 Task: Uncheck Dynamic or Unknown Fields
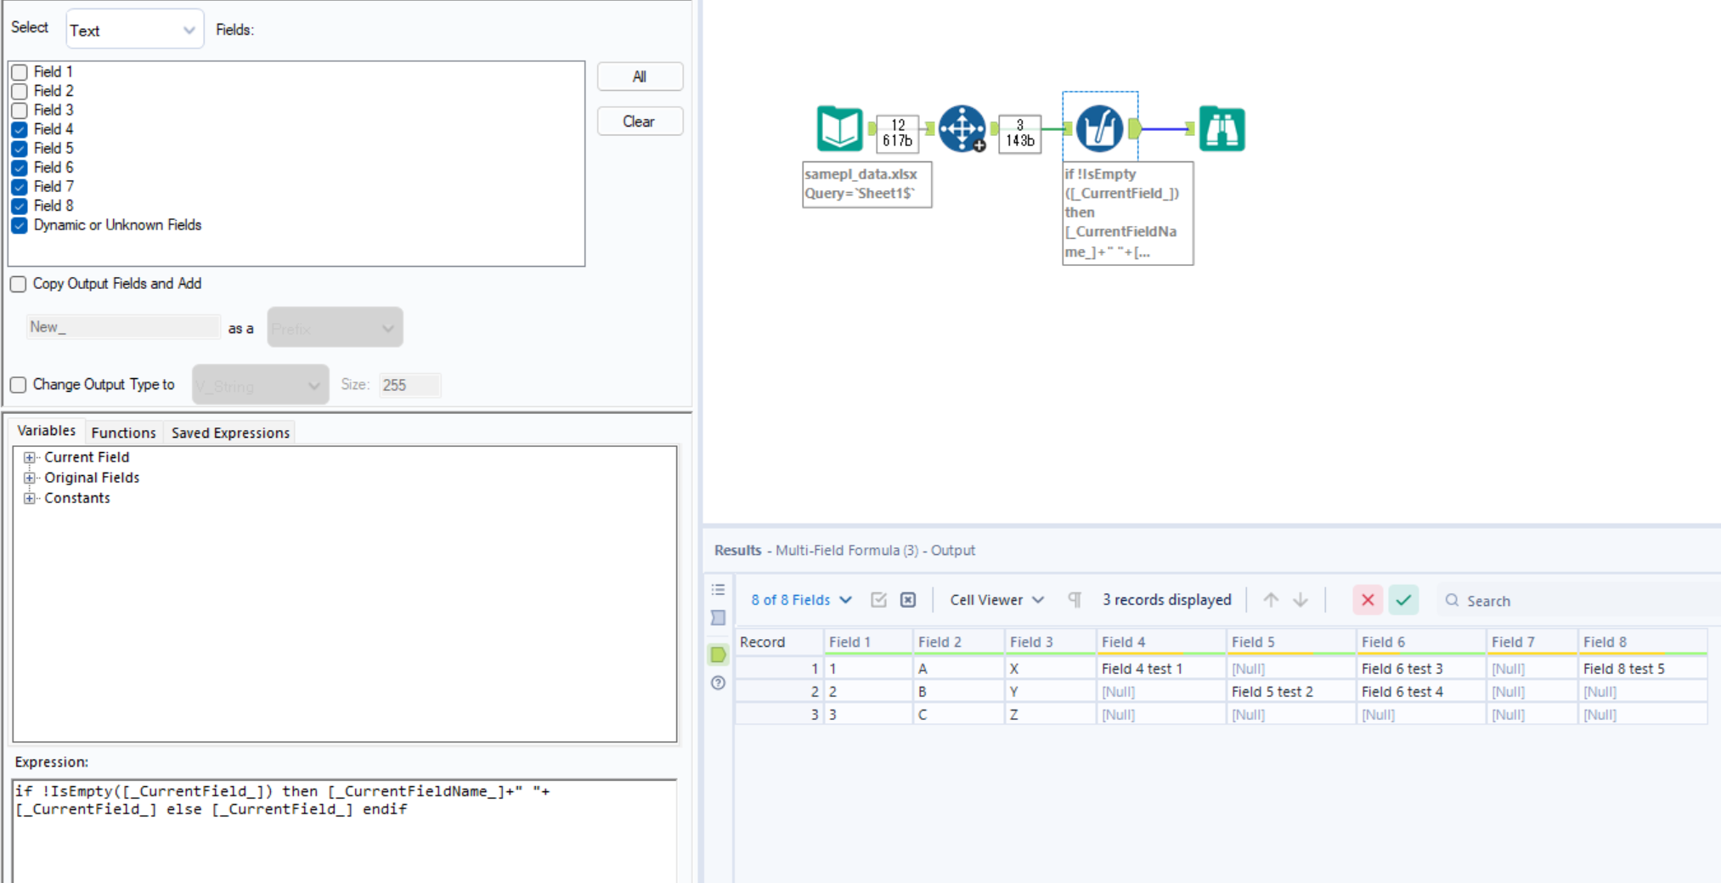[19, 225]
